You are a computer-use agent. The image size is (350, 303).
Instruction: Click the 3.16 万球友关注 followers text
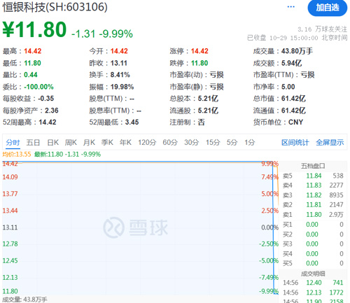pyautogui.click(x=323, y=29)
